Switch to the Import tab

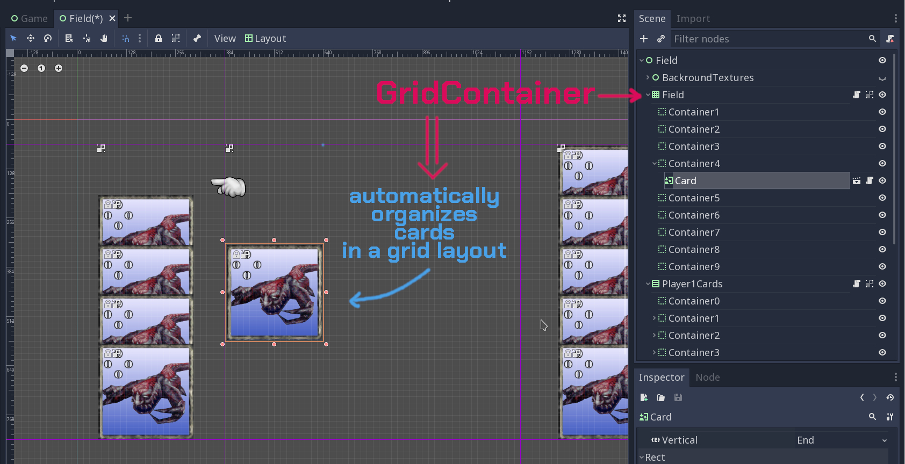point(693,19)
